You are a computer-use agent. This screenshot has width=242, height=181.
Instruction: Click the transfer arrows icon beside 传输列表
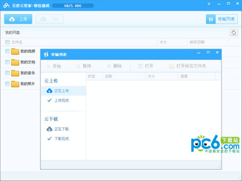211,19
